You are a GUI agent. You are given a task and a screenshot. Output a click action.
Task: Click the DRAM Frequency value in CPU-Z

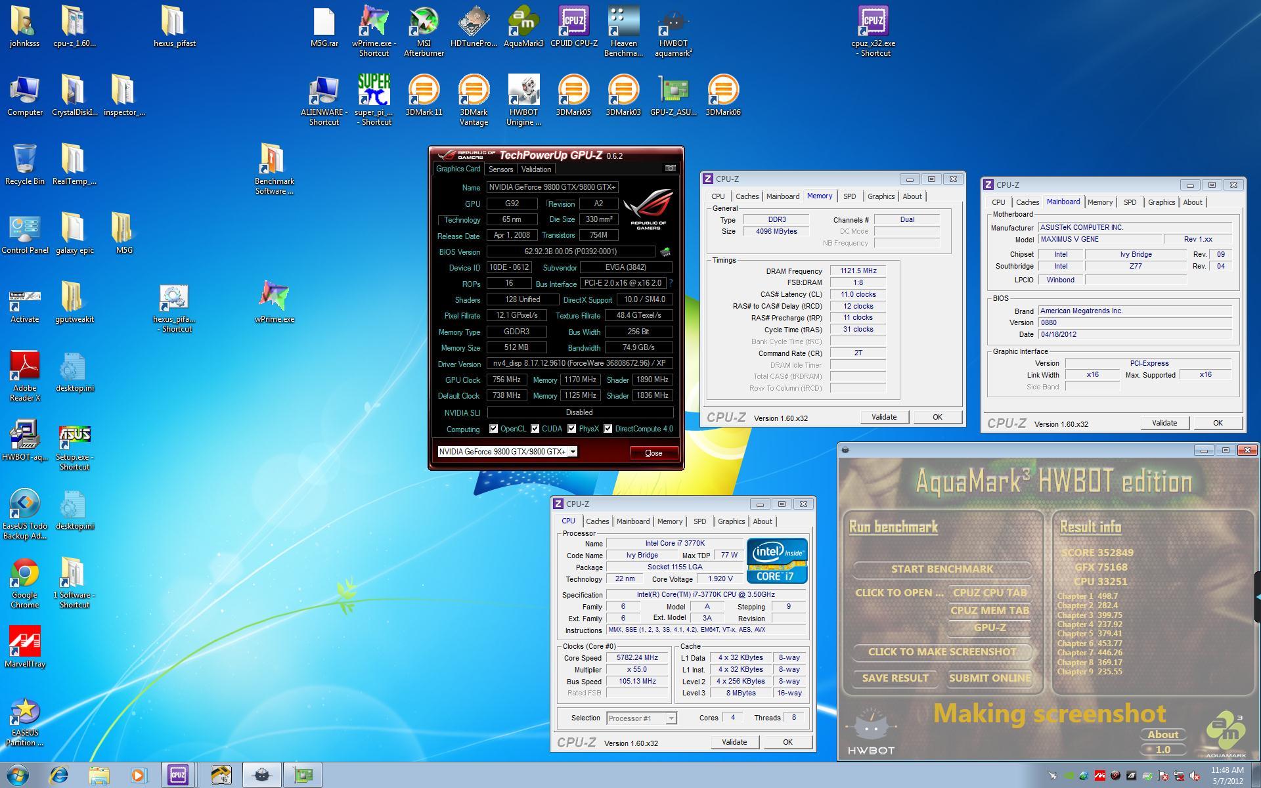[858, 271]
